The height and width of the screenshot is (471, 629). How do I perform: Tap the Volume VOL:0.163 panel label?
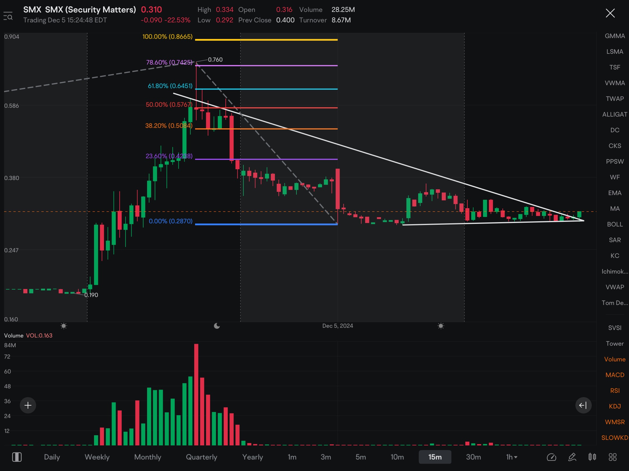[28, 336]
